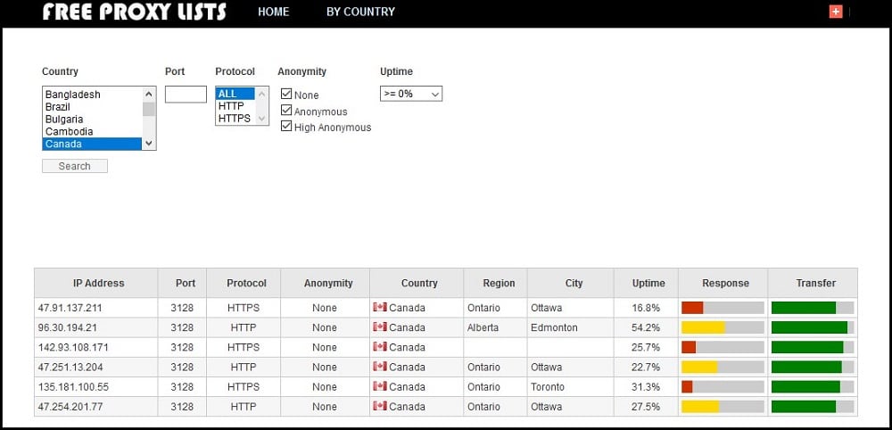Select Bangladesh in Country list
This screenshot has height=430, width=892.
click(92, 95)
